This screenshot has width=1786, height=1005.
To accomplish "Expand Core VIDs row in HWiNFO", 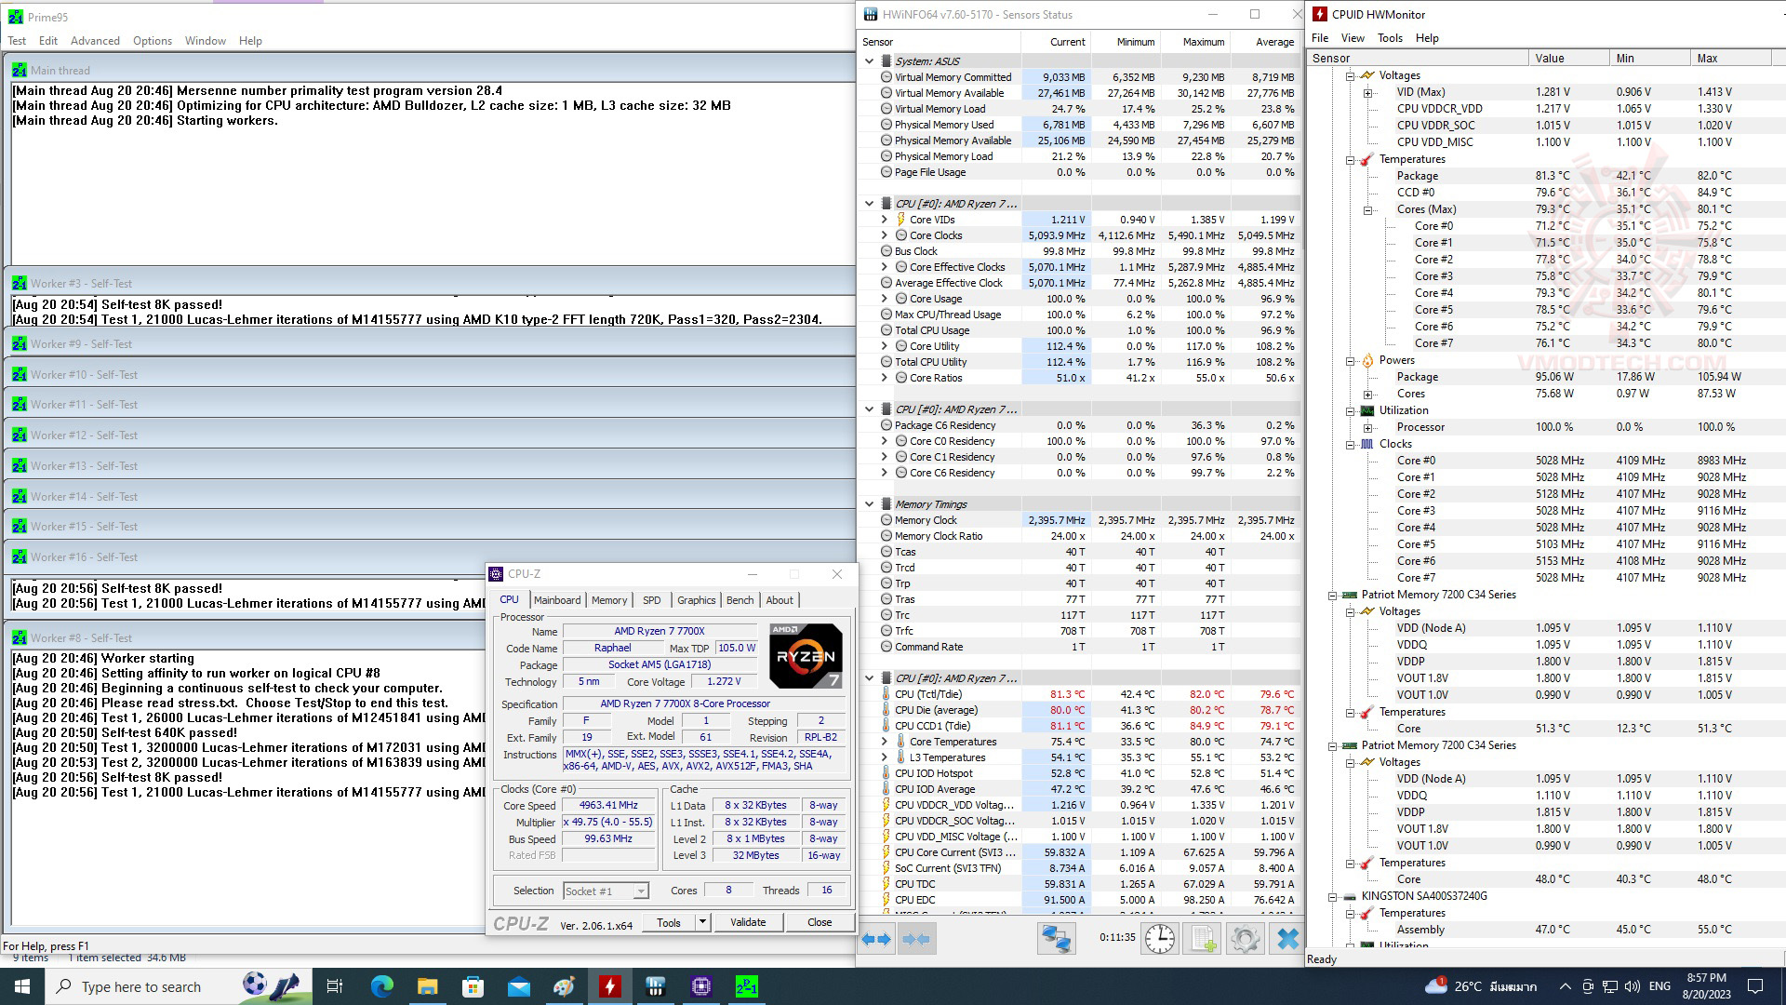I will click(x=885, y=220).
